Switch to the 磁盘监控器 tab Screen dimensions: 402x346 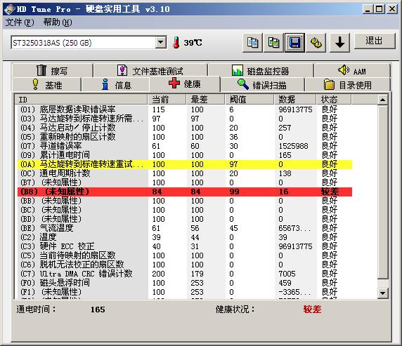(x=261, y=70)
